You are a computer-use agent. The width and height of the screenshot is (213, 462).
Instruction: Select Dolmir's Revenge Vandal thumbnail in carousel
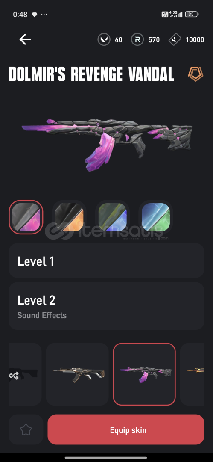(144, 374)
